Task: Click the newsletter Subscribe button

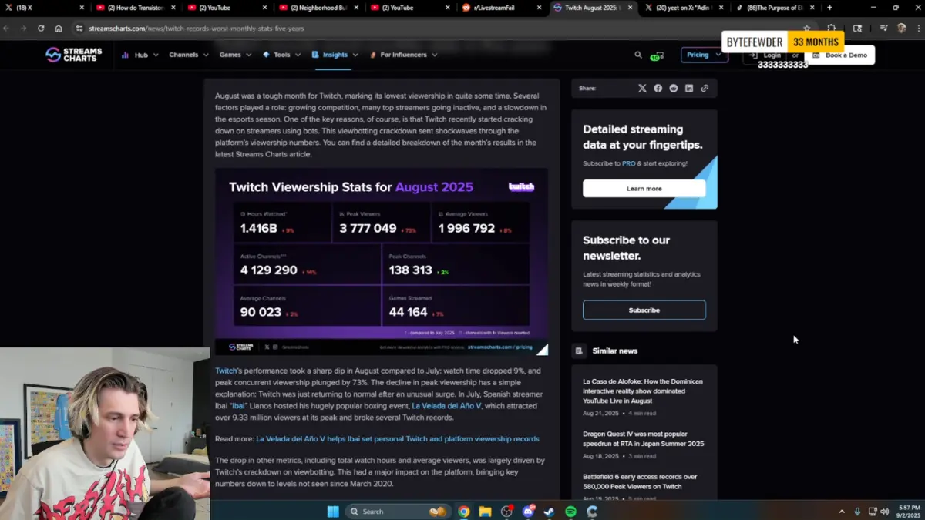Action: coord(644,310)
